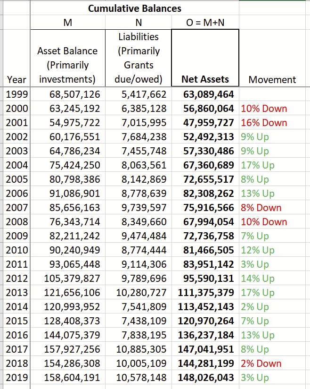Click the Net Assets column header

pos(205,79)
